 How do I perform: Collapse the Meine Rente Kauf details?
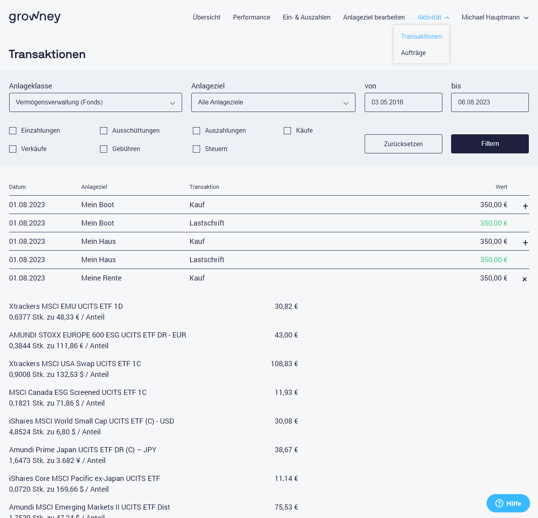click(524, 279)
